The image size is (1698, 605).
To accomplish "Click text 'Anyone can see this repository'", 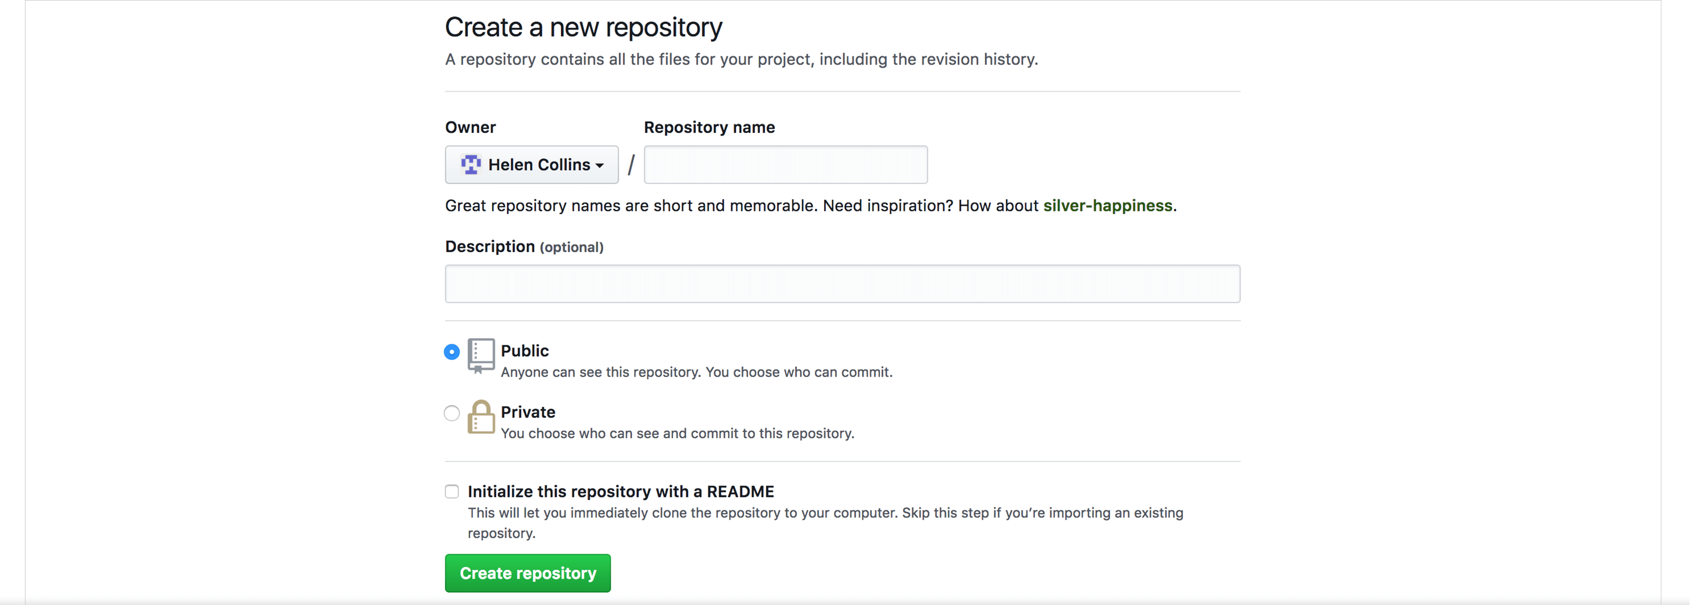I will tap(601, 372).
